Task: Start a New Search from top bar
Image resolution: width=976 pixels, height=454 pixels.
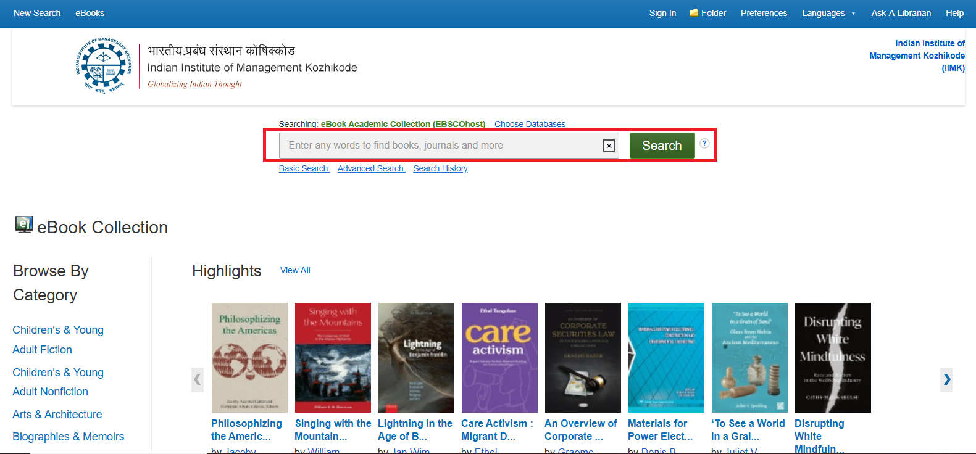Action: pos(37,13)
